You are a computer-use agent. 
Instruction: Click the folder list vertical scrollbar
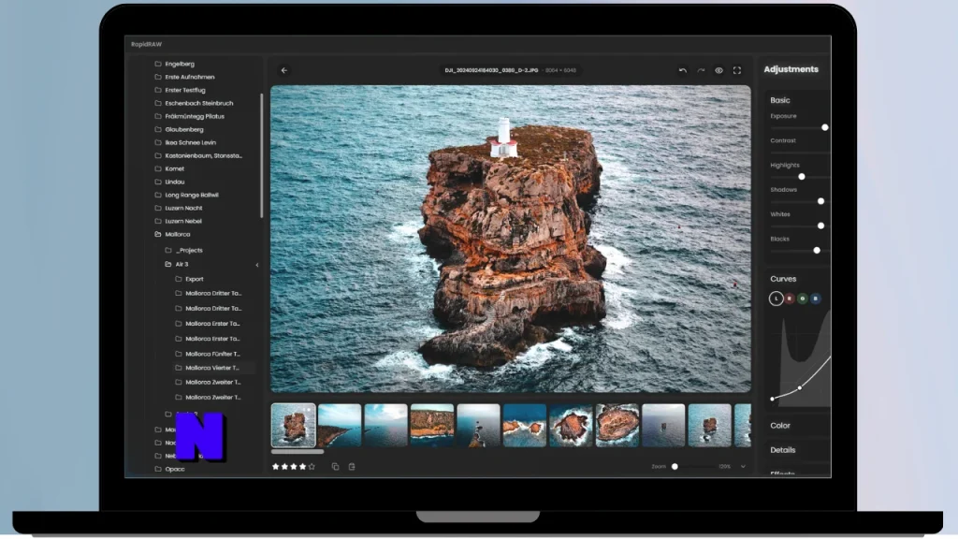click(x=262, y=156)
